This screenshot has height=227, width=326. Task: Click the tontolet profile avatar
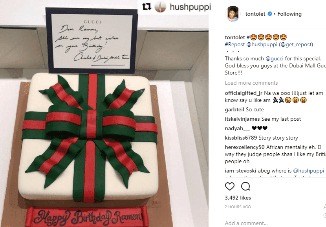point(233,14)
